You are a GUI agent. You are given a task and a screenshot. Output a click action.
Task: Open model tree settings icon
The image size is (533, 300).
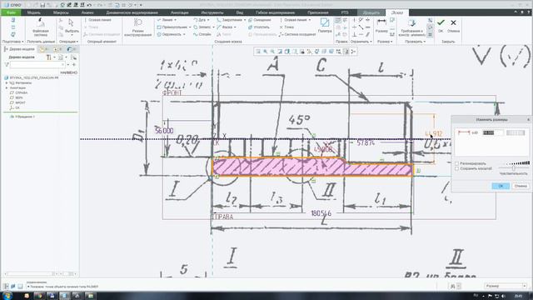(49, 57)
